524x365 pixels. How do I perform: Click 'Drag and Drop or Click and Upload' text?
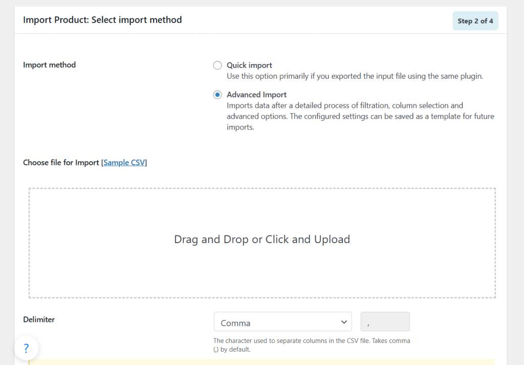pos(262,240)
